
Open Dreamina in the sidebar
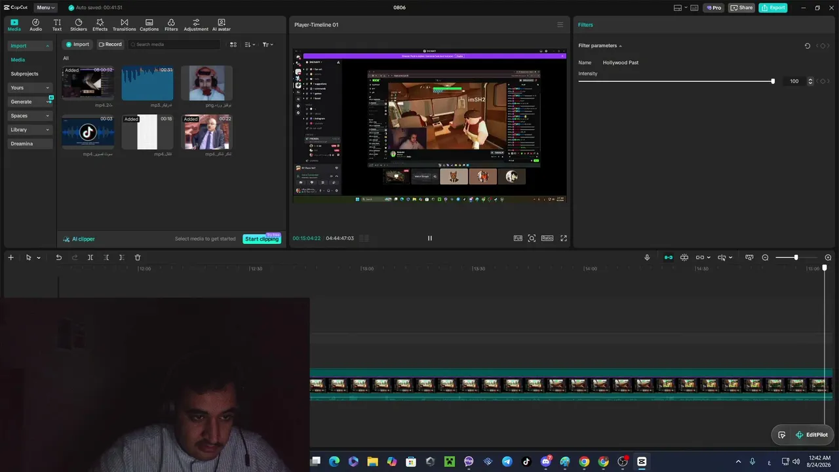click(30, 144)
